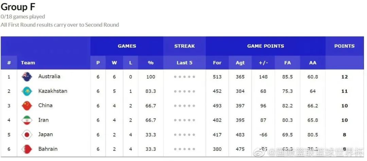Sort by the +/- column header

pyautogui.click(x=263, y=63)
